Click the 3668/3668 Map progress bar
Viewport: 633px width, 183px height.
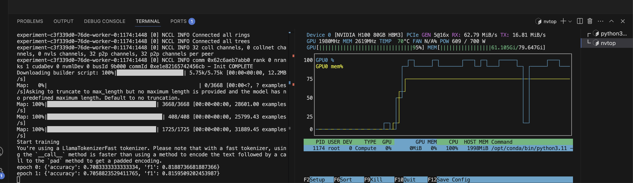coord(102,104)
